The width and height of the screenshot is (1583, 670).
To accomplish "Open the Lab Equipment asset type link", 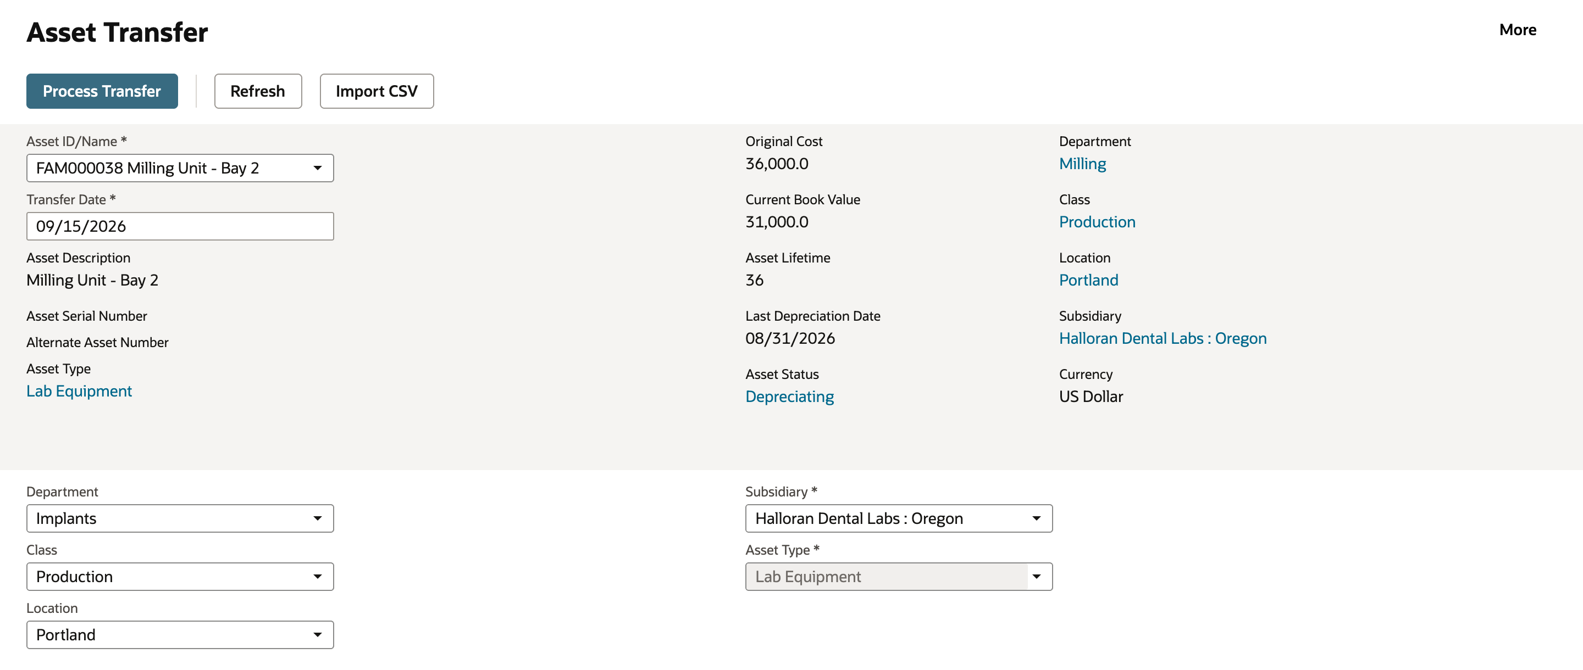I will coord(79,391).
